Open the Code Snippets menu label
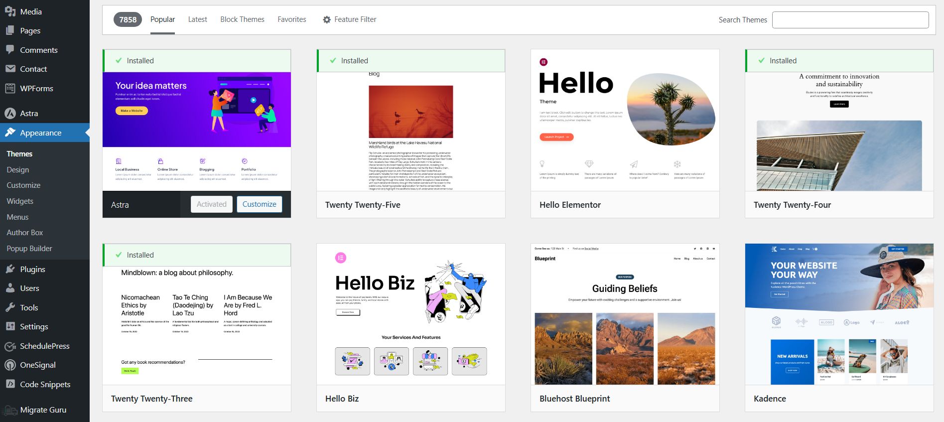This screenshot has height=422, width=944. (45, 384)
